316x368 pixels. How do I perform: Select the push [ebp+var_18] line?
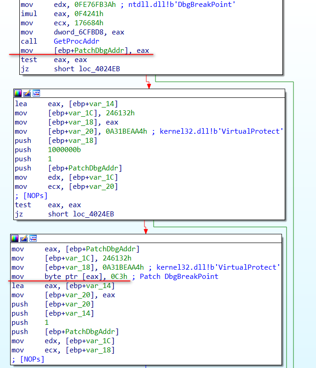(56, 141)
